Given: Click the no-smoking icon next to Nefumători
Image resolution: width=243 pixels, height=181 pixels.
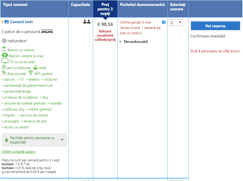Looking at the screenshot, I should point(4,41).
